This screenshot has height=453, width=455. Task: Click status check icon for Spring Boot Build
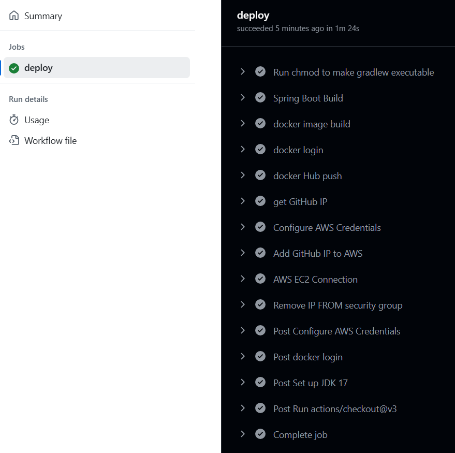pyautogui.click(x=260, y=97)
